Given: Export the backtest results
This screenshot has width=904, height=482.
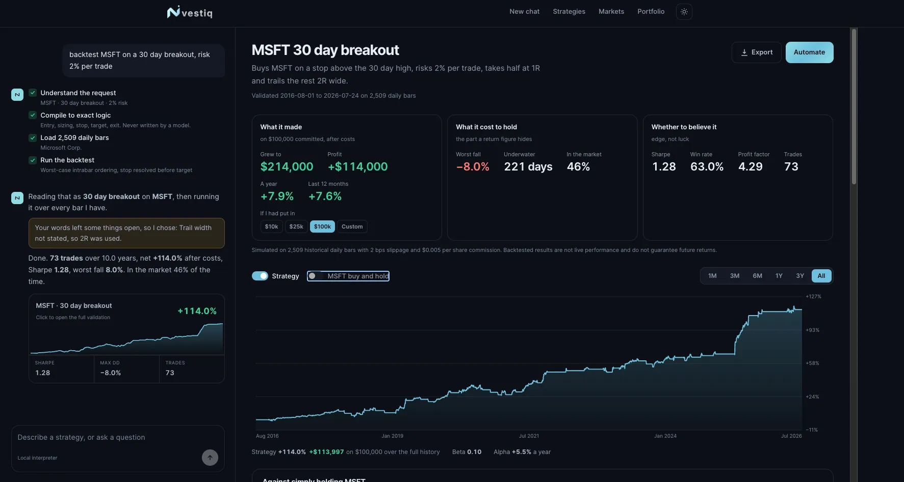Looking at the screenshot, I should pos(757,52).
